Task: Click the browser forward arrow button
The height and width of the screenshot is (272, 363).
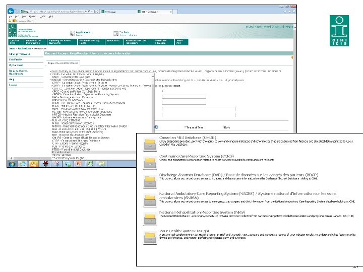Action: coord(17,11)
